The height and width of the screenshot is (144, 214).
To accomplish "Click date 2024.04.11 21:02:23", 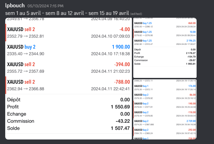I will click(x=110, y=71).
